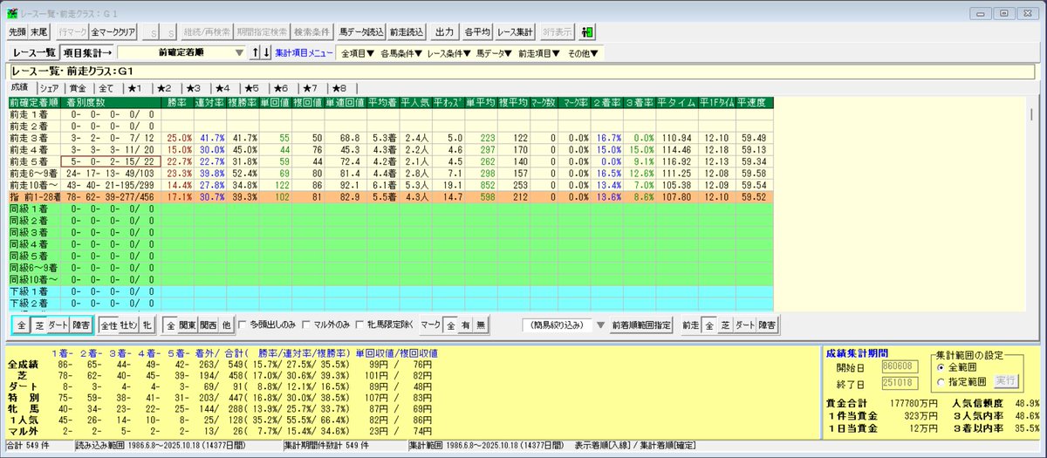Select the 同級1着 row
Image resolution: width=1047 pixels, height=458 pixels.
tap(391, 211)
